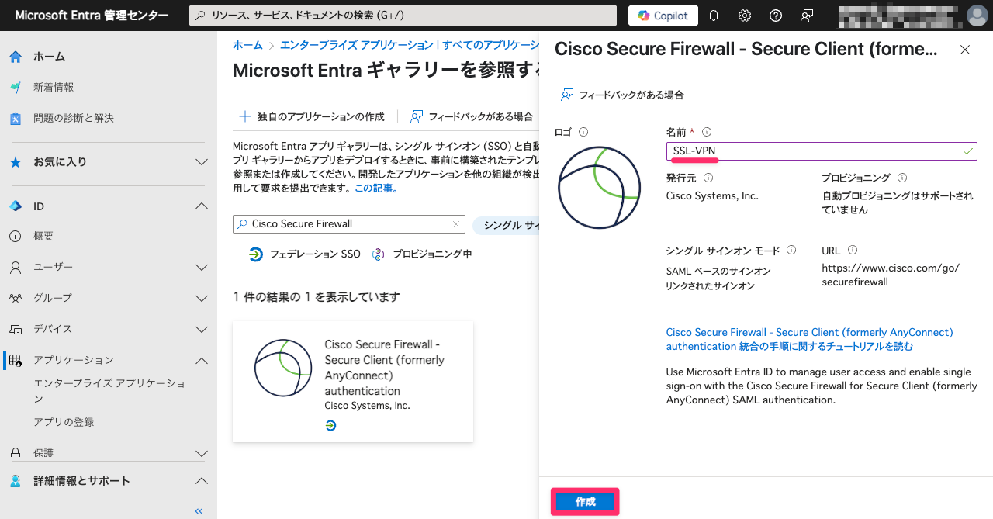The height and width of the screenshot is (519, 993).
Task: Click the feedback icon in top bar
Action: click(x=807, y=16)
